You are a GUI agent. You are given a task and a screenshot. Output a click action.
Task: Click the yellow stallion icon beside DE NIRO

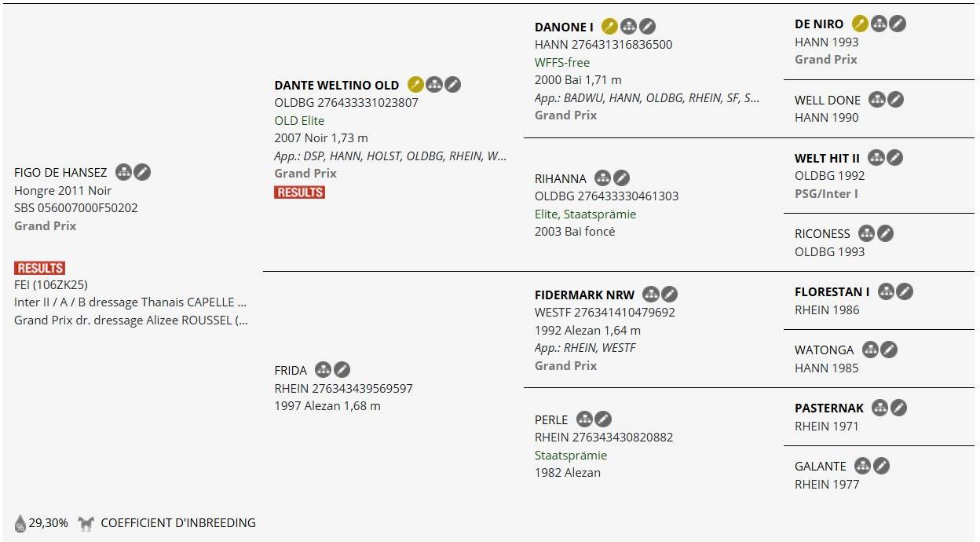pos(860,24)
